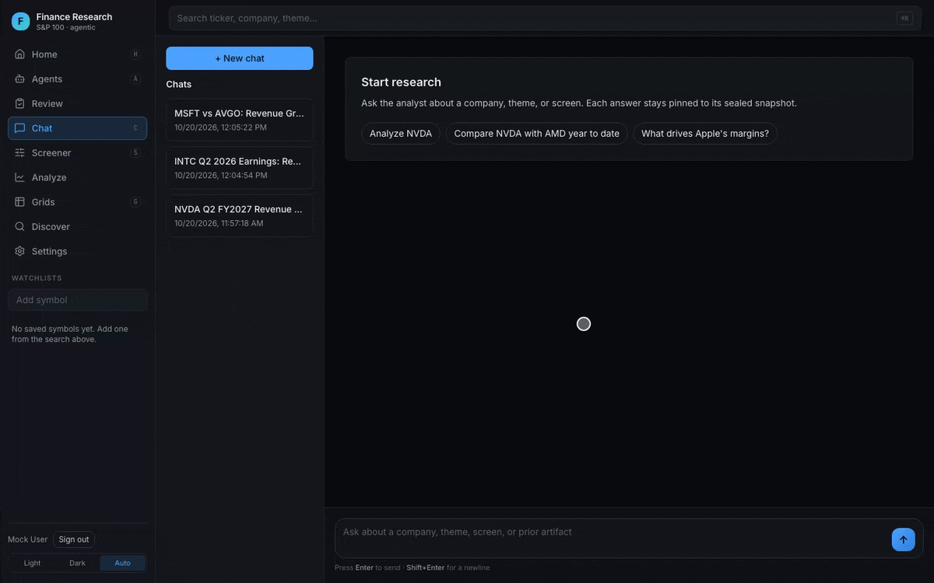The image size is (934, 583).
Task: Click the WATCHLISTS section label
Action: [37, 278]
